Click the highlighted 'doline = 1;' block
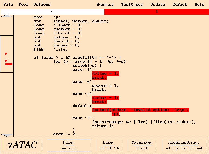 coord(105,74)
